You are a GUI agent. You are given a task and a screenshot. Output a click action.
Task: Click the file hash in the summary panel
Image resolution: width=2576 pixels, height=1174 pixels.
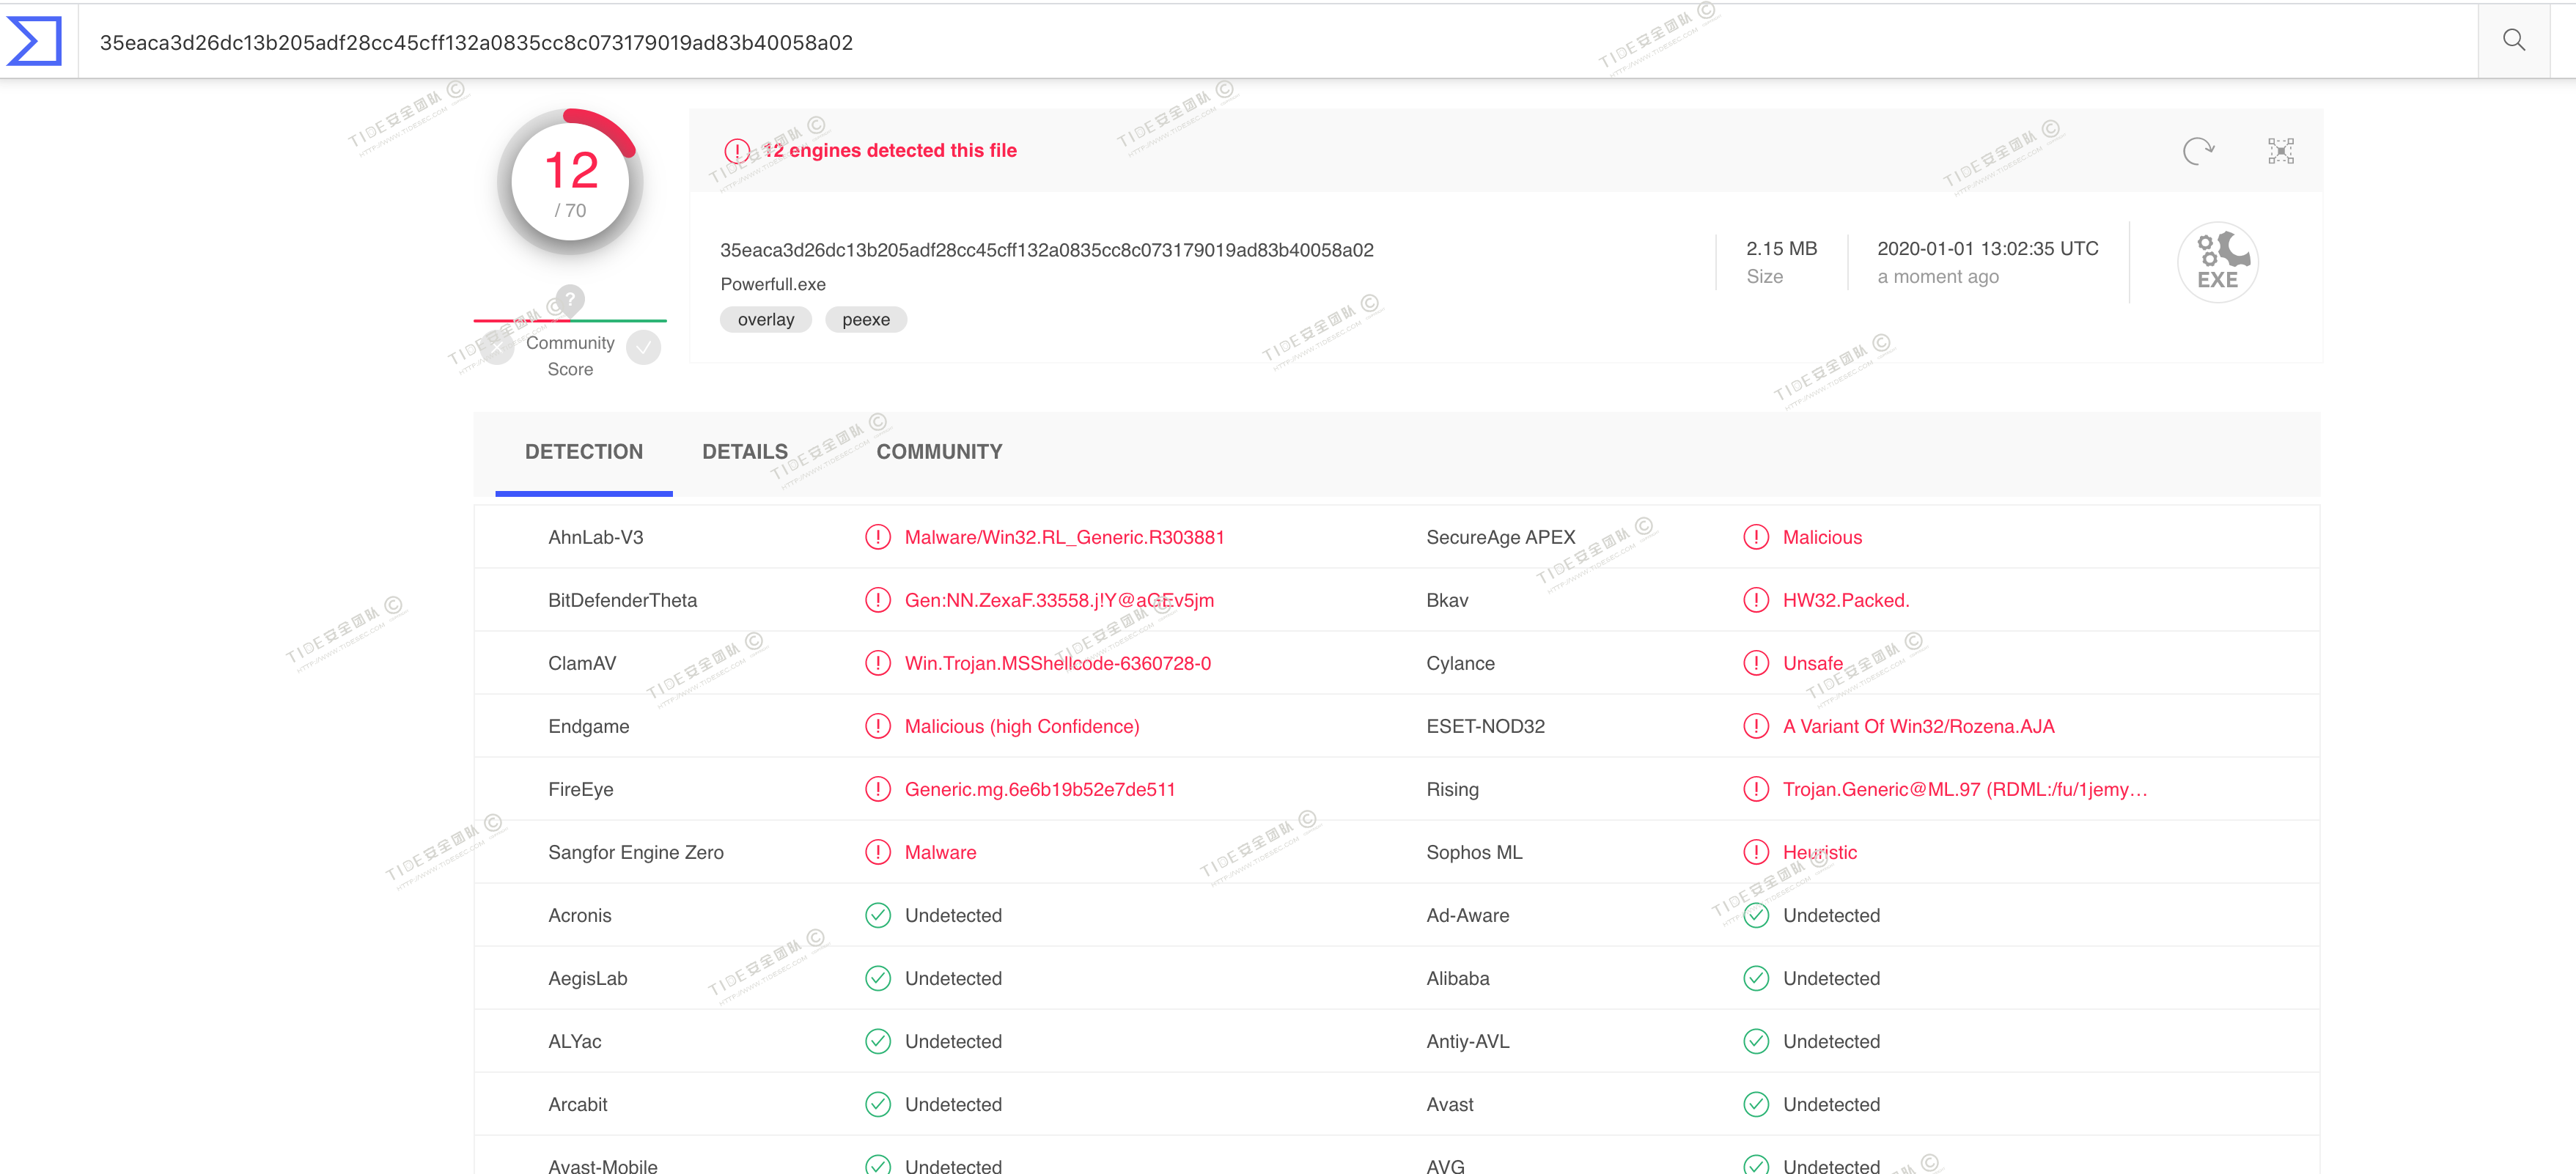(1046, 250)
